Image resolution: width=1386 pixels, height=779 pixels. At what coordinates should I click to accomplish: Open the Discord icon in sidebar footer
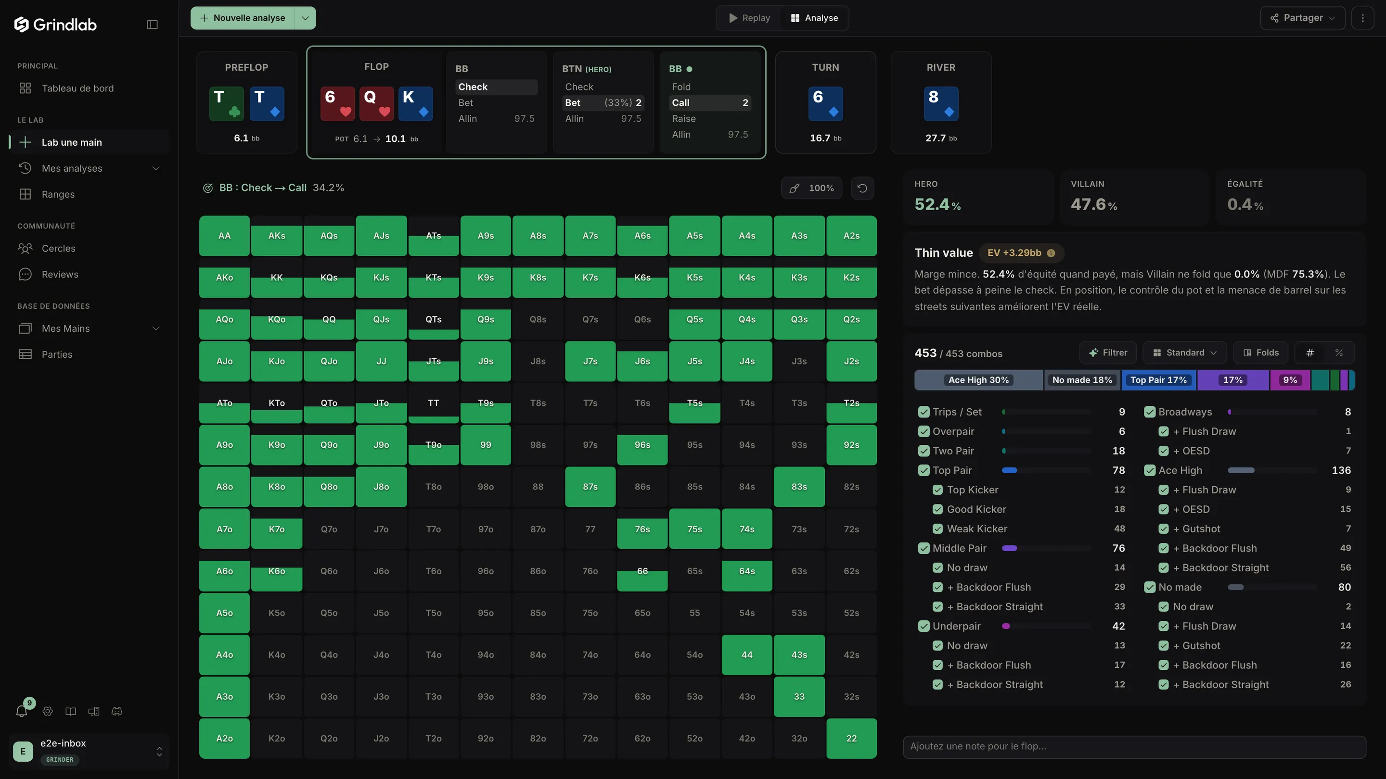click(x=117, y=711)
